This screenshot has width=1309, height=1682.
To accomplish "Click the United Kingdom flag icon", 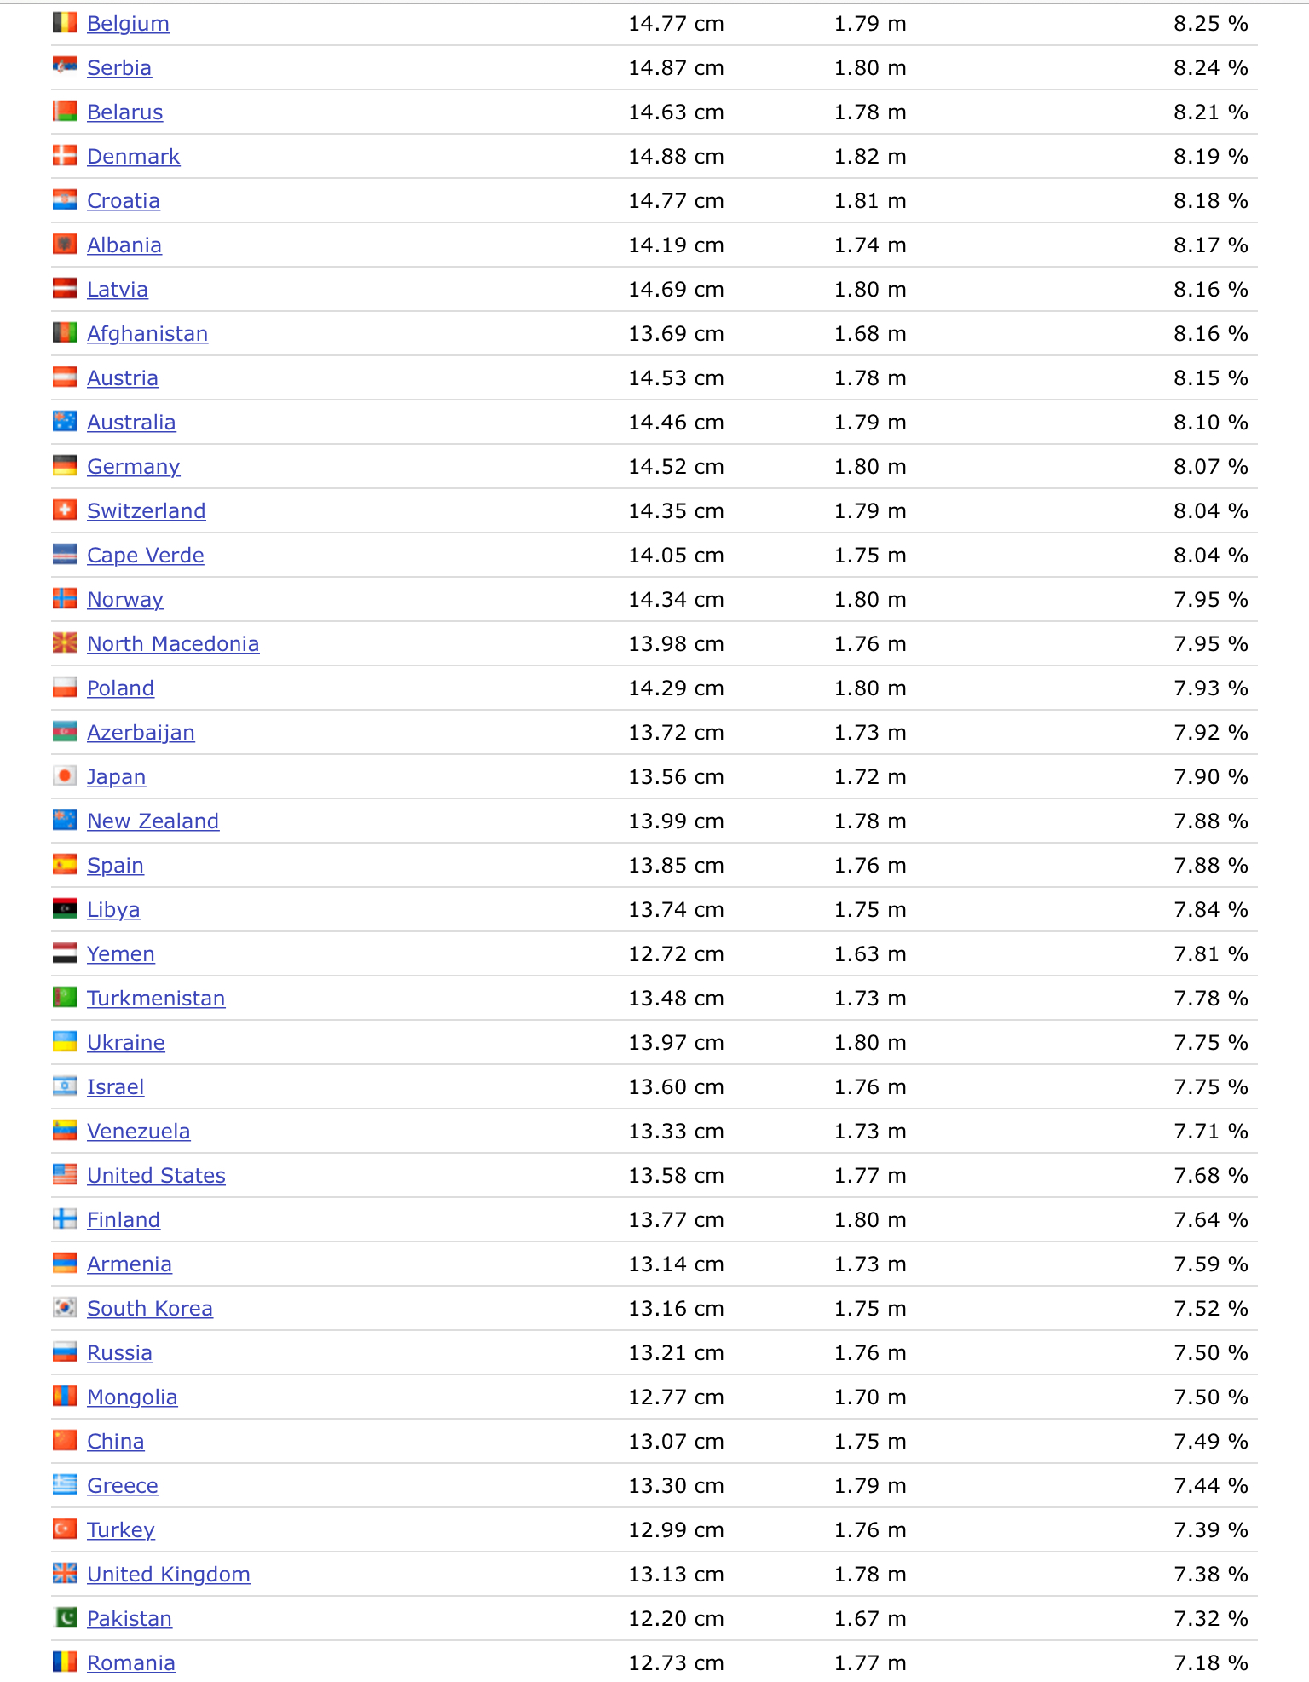I will tap(65, 1573).
